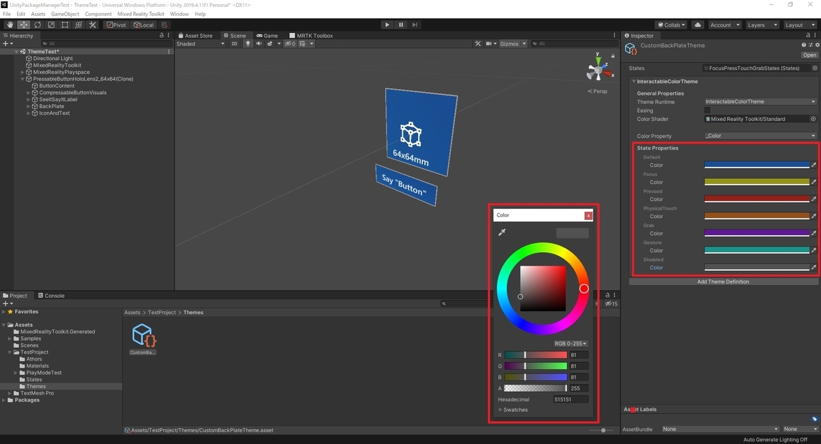Pick Grab color with eyedropper

coord(813,234)
